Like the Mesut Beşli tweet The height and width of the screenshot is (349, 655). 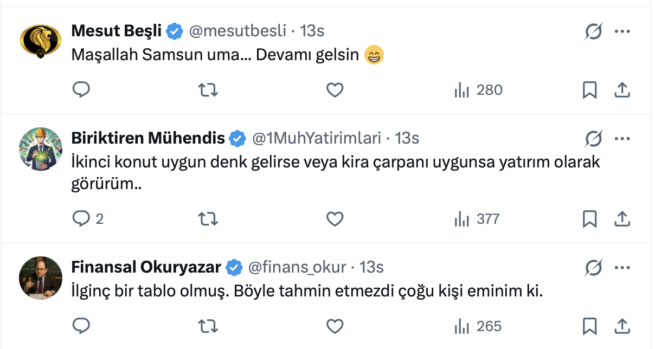[x=335, y=89]
